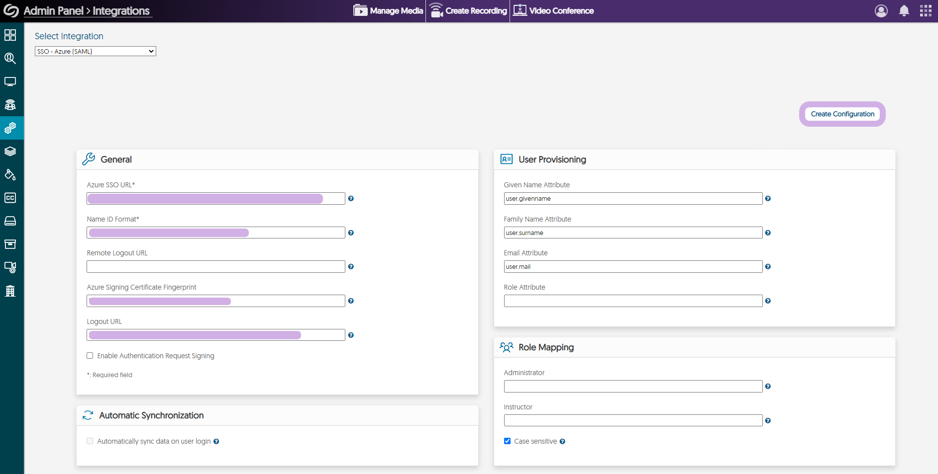
Task: Click the Admin Panel breadcrumb link
Action: (x=53, y=11)
